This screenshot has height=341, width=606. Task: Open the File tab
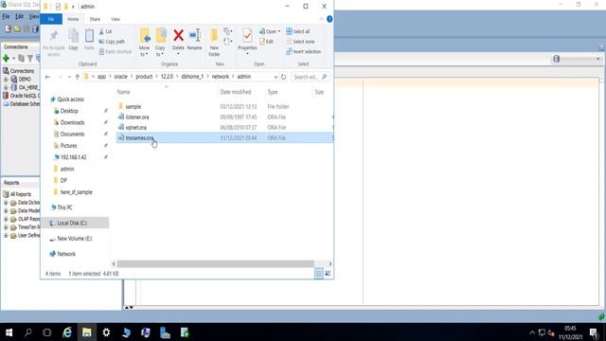51,19
